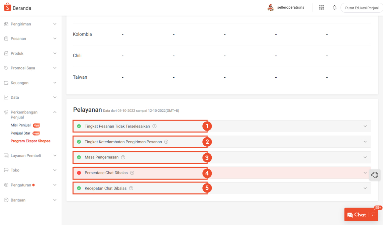Click the accessibility icon on the right edge
383x225 pixels.
375,175
